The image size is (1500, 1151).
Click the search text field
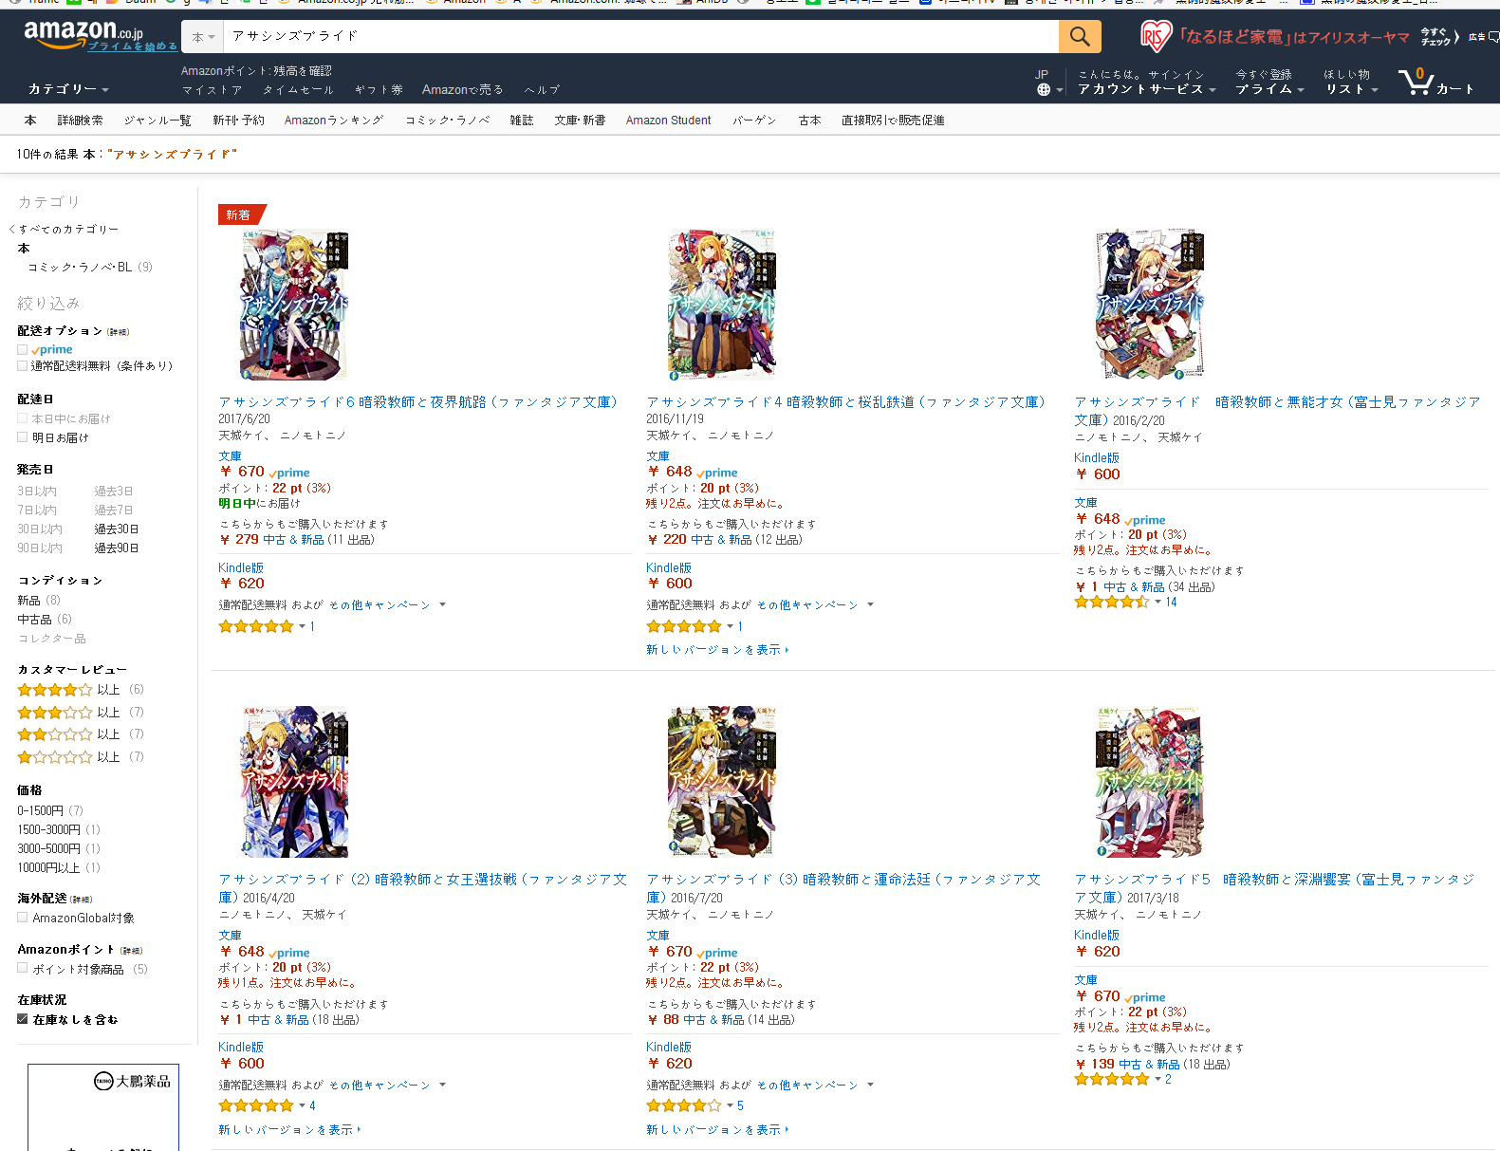[641, 37]
